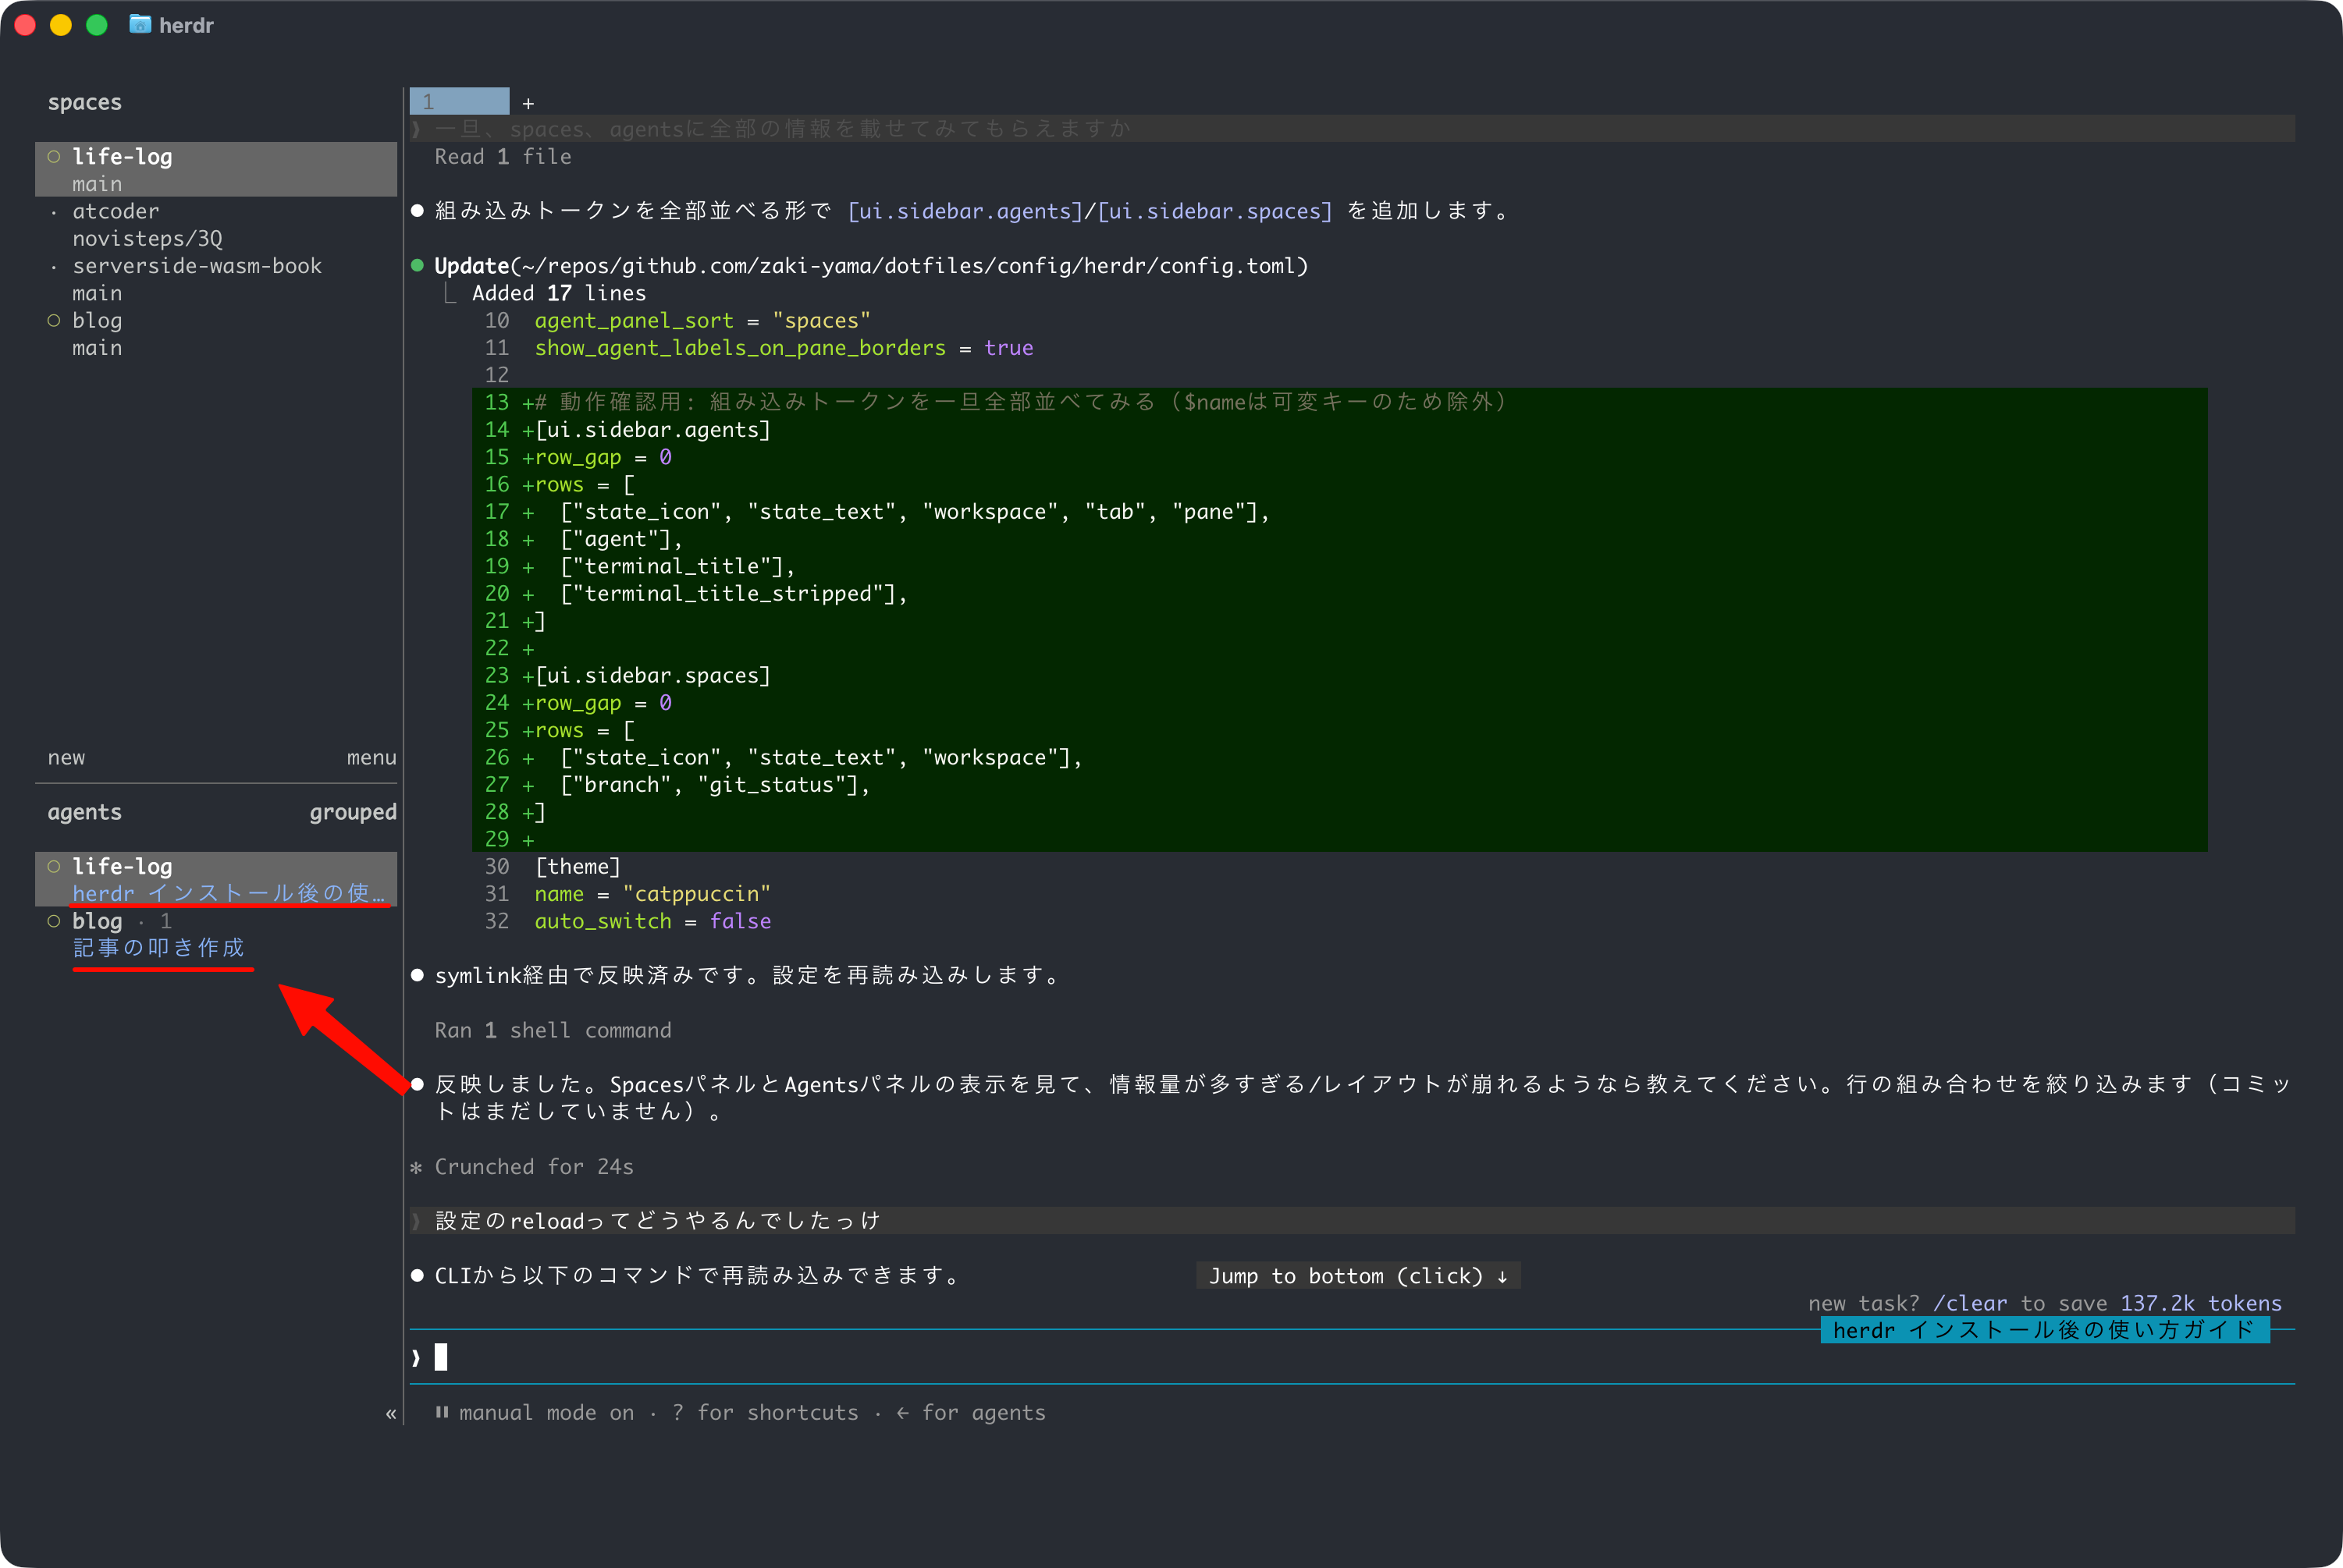The image size is (2343, 1568).
Task: Click '? for shortcuts' hint
Action: click(x=766, y=1413)
